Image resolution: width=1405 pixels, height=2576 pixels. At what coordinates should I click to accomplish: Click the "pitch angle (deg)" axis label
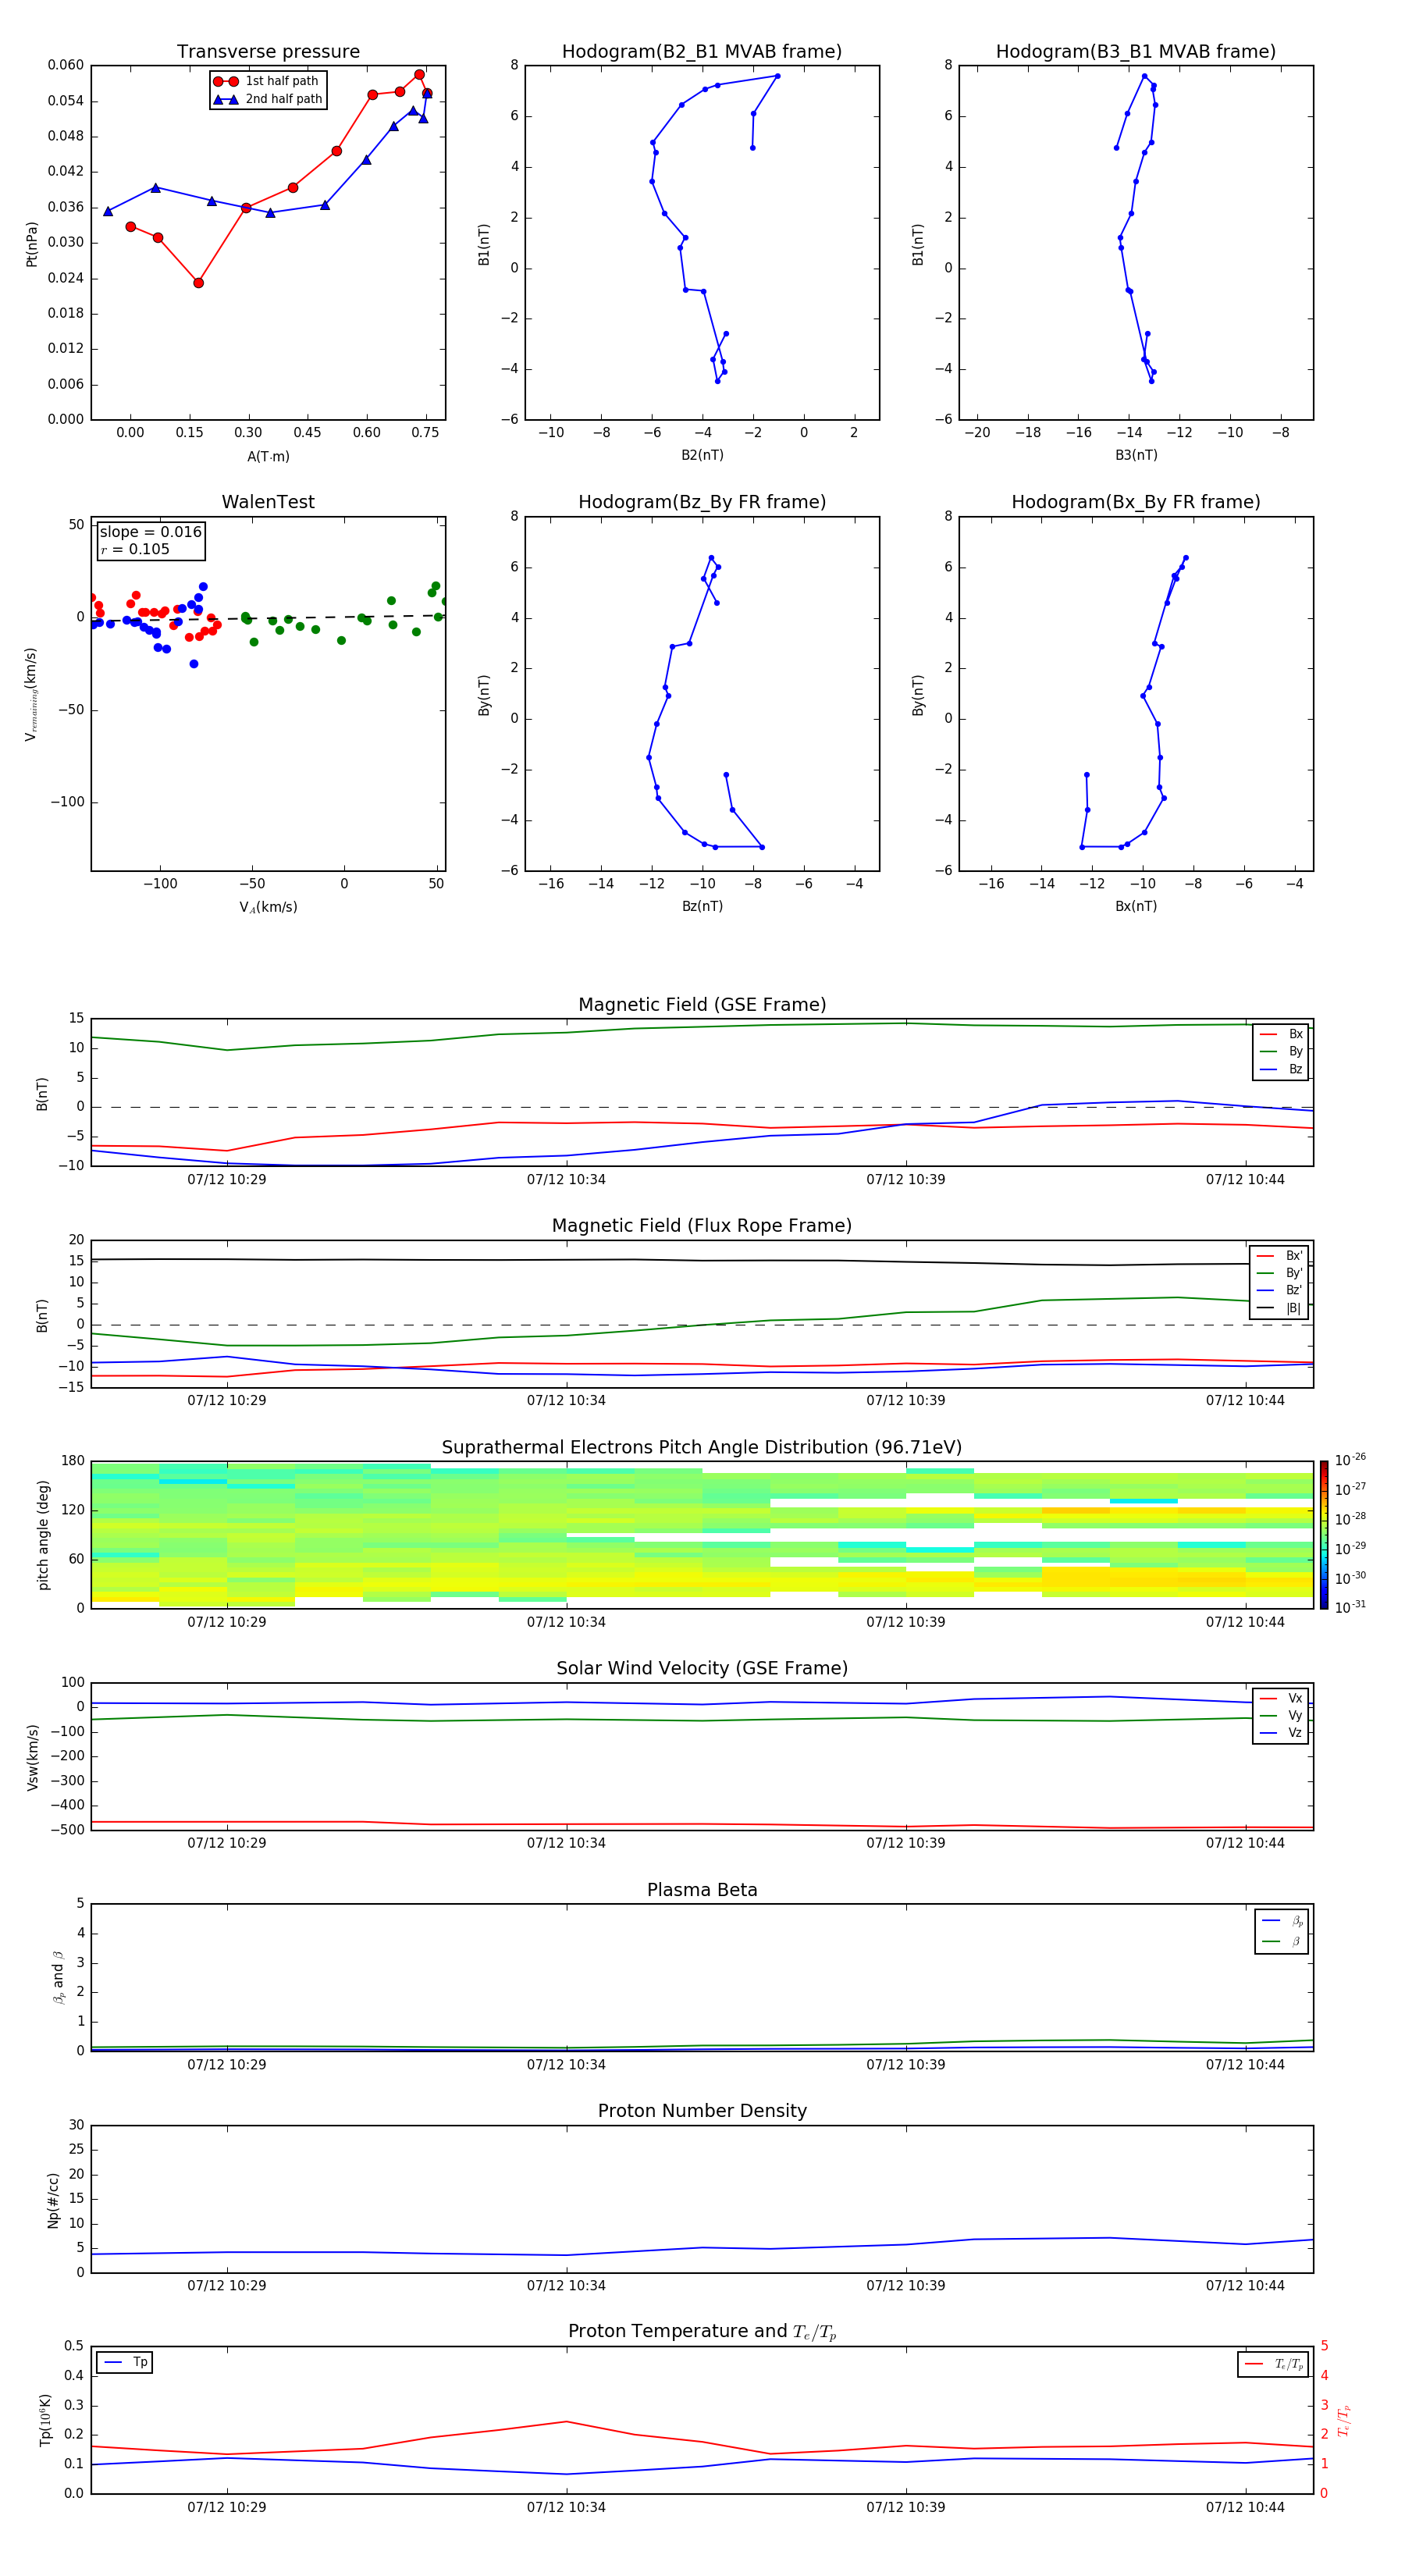pyautogui.click(x=44, y=1535)
